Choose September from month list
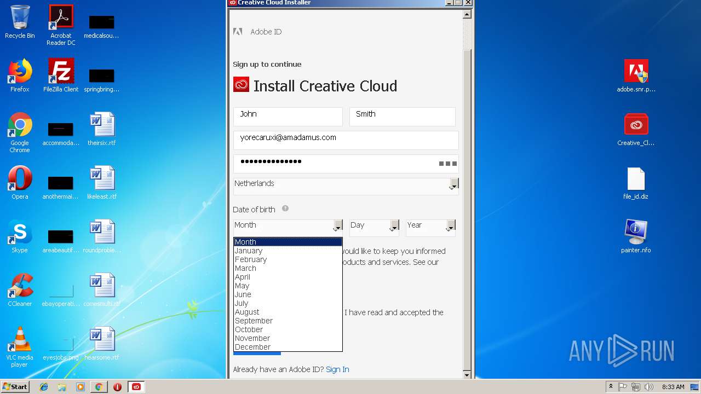The width and height of the screenshot is (701, 394). (x=288, y=321)
